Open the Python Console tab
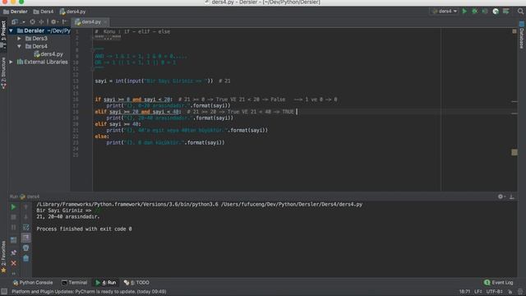Image resolution: width=526 pixels, height=296 pixels. point(33,283)
